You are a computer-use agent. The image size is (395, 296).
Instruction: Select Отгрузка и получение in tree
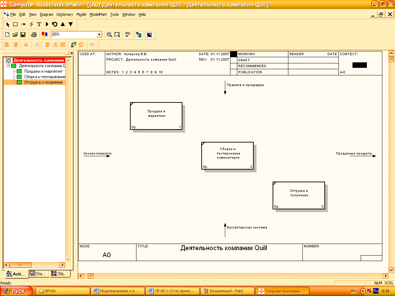(43, 82)
